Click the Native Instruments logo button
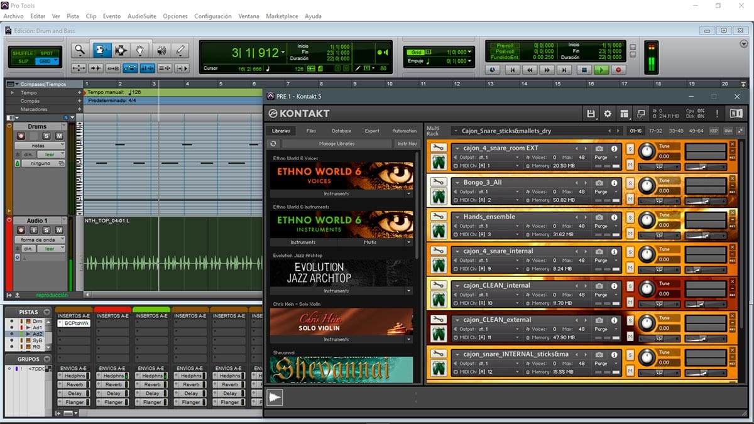The height and width of the screenshot is (424, 754). [736, 114]
